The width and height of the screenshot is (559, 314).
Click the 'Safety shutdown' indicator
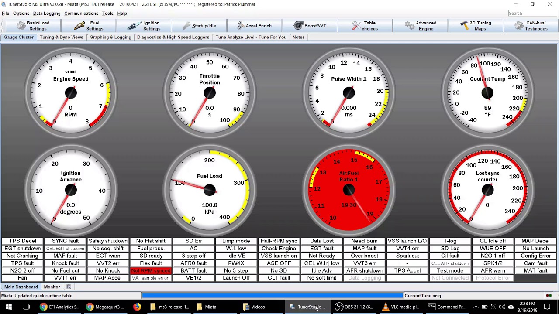108,241
